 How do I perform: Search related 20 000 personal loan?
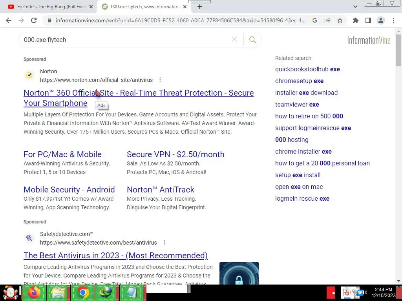click(x=322, y=163)
